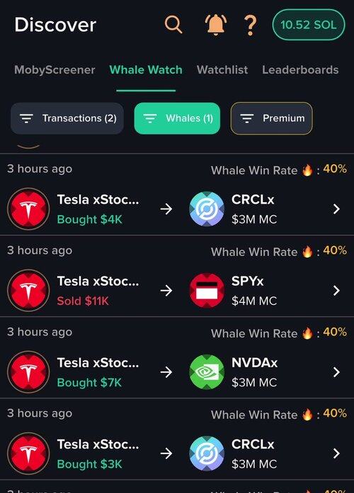Screen dimensions: 354x493
Task: Toggle the Whales (1) filter
Action: pos(177,118)
